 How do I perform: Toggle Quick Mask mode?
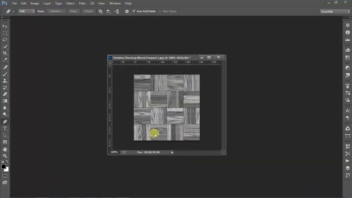pyautogui.click(x=5, y=176)
